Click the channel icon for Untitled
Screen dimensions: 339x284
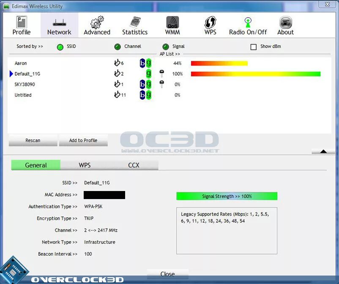pyautogui.click(x=117, y=95)
